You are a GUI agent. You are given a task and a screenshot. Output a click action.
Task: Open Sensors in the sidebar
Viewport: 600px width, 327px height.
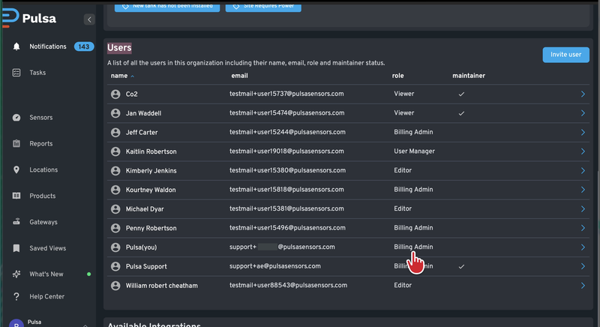[41, 118]
